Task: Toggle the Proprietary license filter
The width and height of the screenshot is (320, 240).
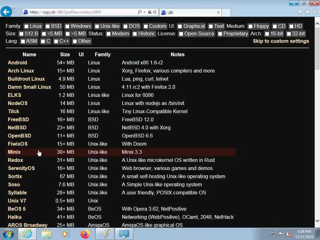Action: tap(220, 34)
